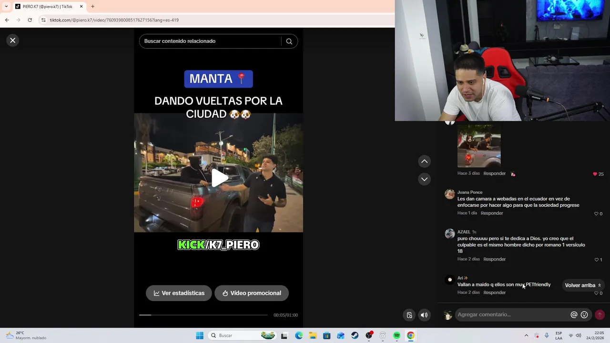
Task: Open the weather widget showing 26°C
Action: point(26,335)
